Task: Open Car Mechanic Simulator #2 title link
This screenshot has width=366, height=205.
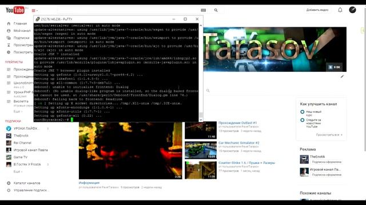Action: click(239, 143)
